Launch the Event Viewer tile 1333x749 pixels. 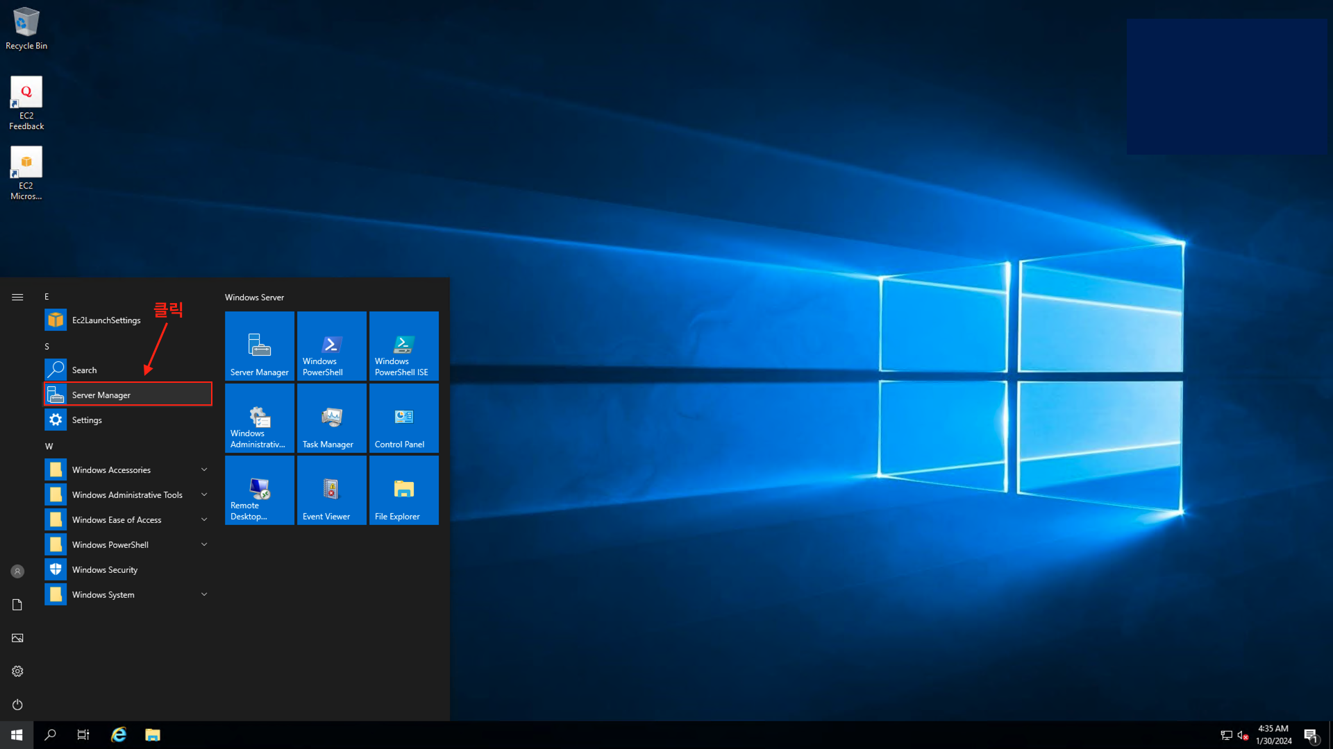pos(331,490)
